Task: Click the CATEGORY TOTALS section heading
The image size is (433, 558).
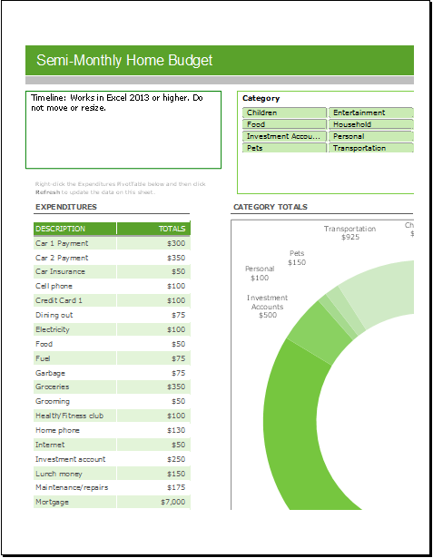Action: click(271, 207)
